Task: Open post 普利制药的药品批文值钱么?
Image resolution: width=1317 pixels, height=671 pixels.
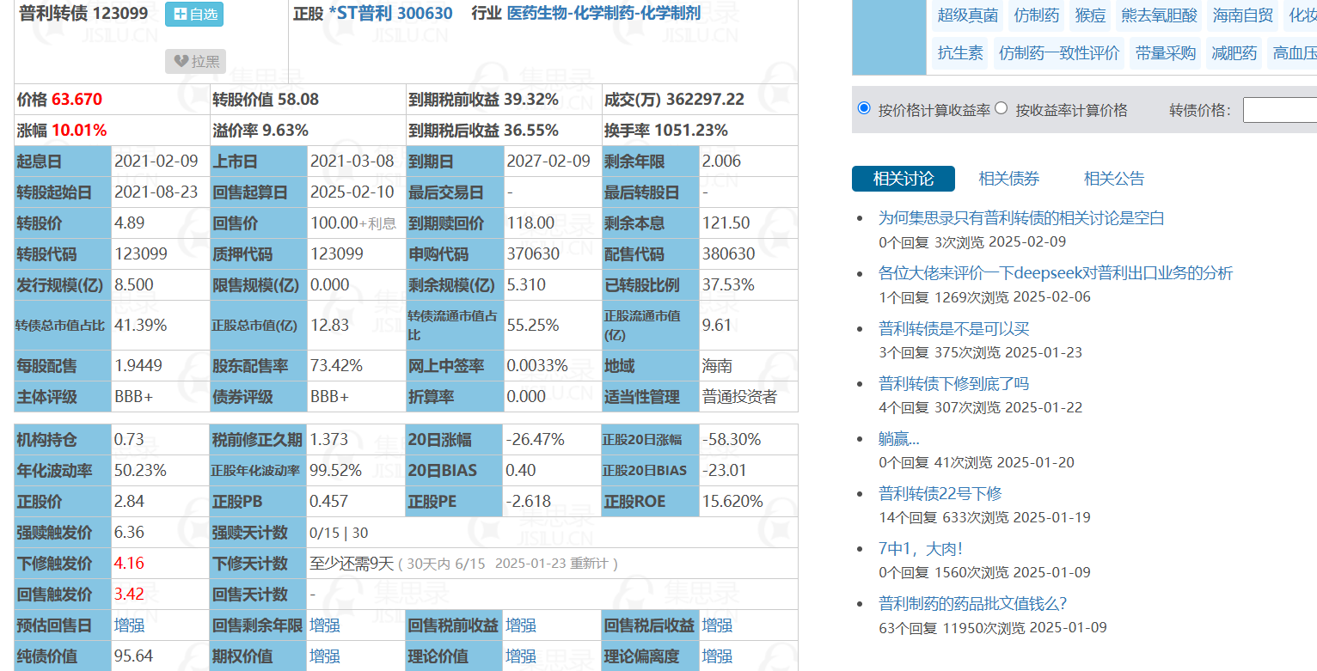Action: click(973, 603)
